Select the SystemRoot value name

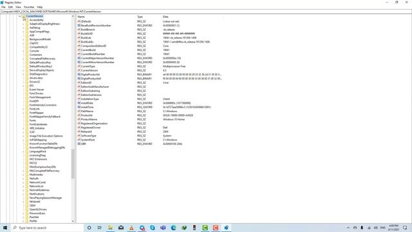tap(88, 140)
